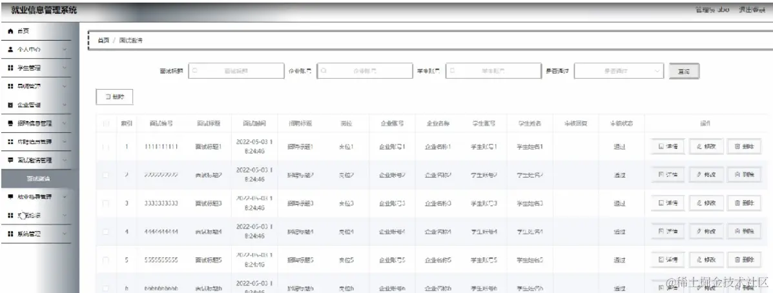Click 修改 for row 面试标题4
The image size is (773, 293).
[706, 231]
